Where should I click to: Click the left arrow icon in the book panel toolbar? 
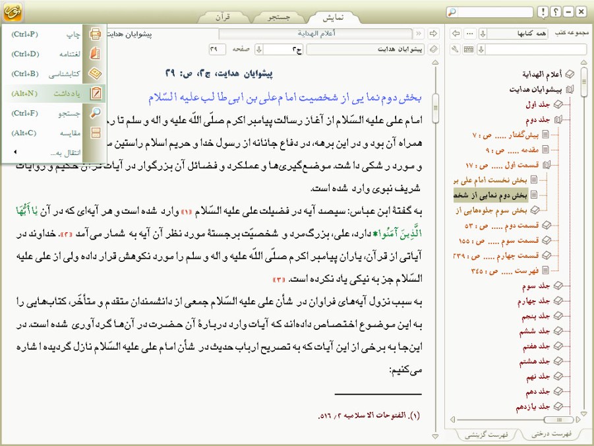[x=456, y=34]
